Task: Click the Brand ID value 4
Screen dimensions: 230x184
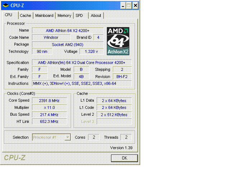Action: (x=98, y=37)
